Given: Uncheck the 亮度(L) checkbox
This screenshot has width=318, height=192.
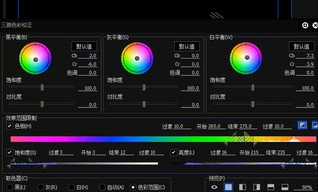Looking at the screenshot, I should coord(173,152).
